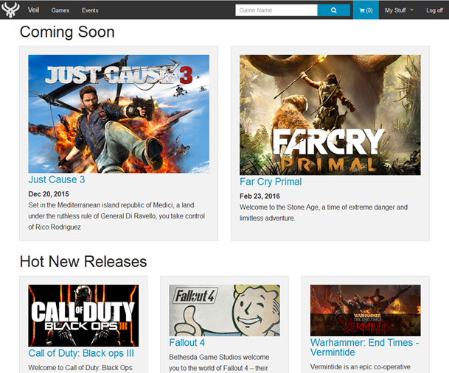Click the Veil brand text
Image resolution: width=449 pixels, height=373 pixels.
click(33, 10)
